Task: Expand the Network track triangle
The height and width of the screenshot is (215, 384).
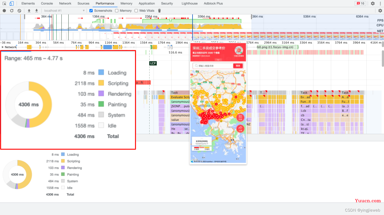Action: pos(3,47)
